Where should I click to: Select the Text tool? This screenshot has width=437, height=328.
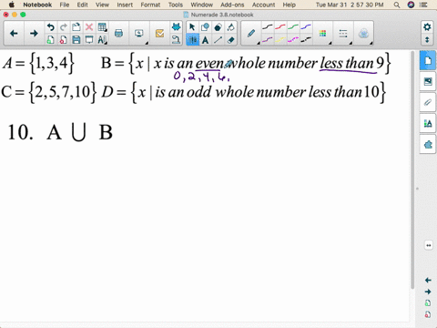pos(205,40)
